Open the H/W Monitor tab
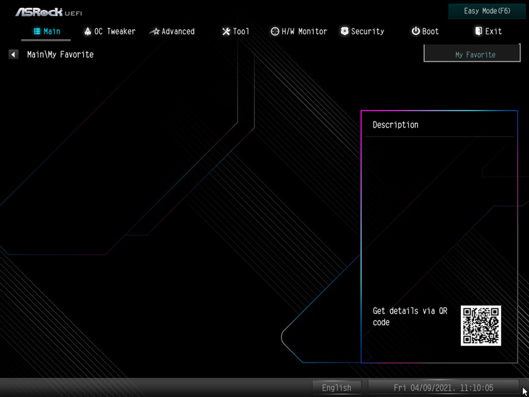 click(299, 32)
